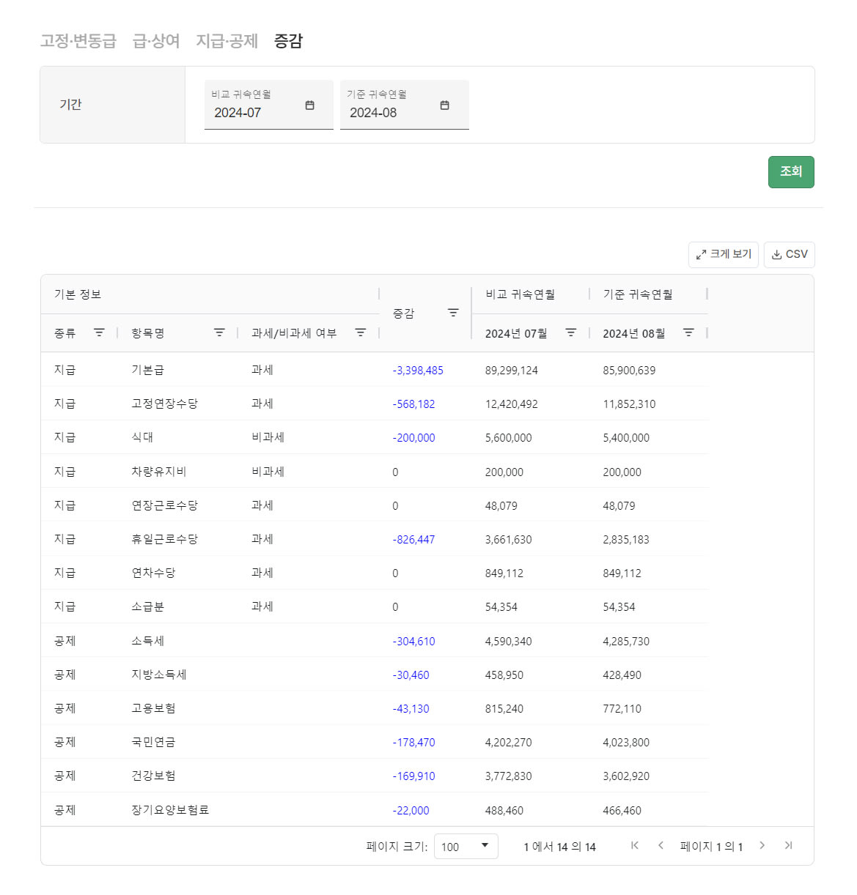Select the 급·상여 tab
This screenshot has height=895, width=857.
155,41
